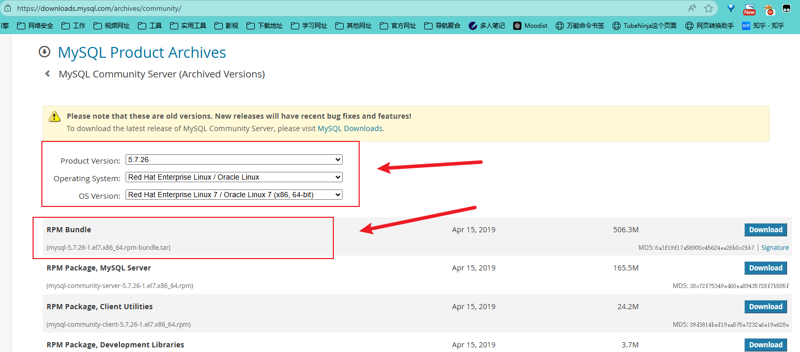Open the Product Version 5.7.26 dropdown
Screen dimensions: 800x352
pos(234,160)
